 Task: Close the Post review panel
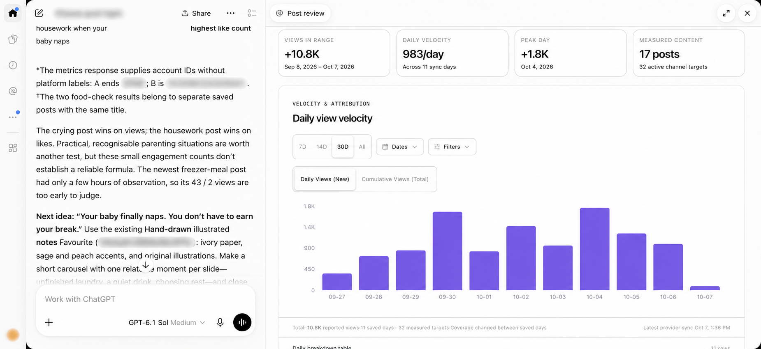747,13
